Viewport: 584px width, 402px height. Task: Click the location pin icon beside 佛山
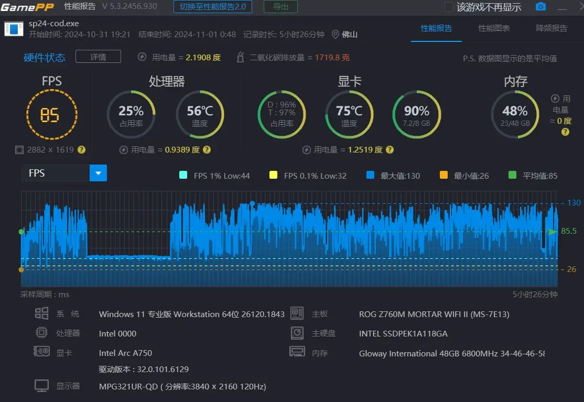pos(335,34)
